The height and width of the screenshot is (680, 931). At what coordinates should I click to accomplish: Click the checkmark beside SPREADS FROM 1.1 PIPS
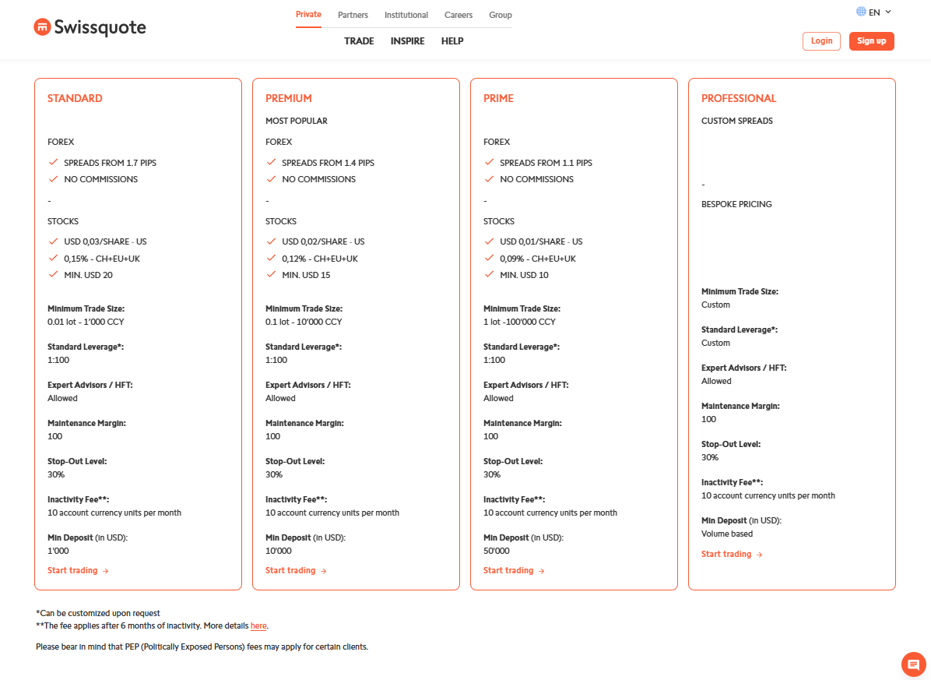coord(489,162)
